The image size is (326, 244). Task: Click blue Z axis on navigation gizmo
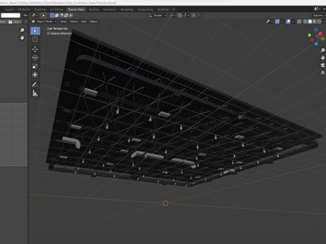[316, 30]
